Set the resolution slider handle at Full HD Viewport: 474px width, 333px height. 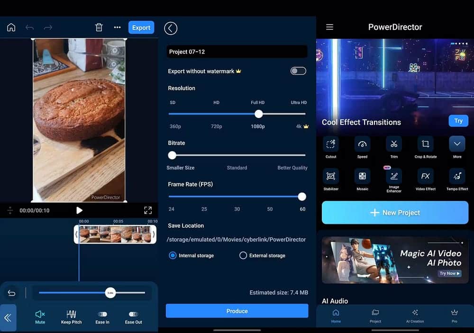click(x=258, y=114)
